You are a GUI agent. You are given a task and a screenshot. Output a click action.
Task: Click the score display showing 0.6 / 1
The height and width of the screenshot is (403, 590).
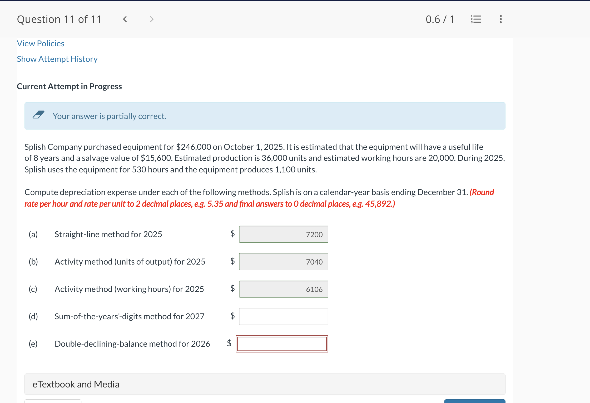point(440,19)
